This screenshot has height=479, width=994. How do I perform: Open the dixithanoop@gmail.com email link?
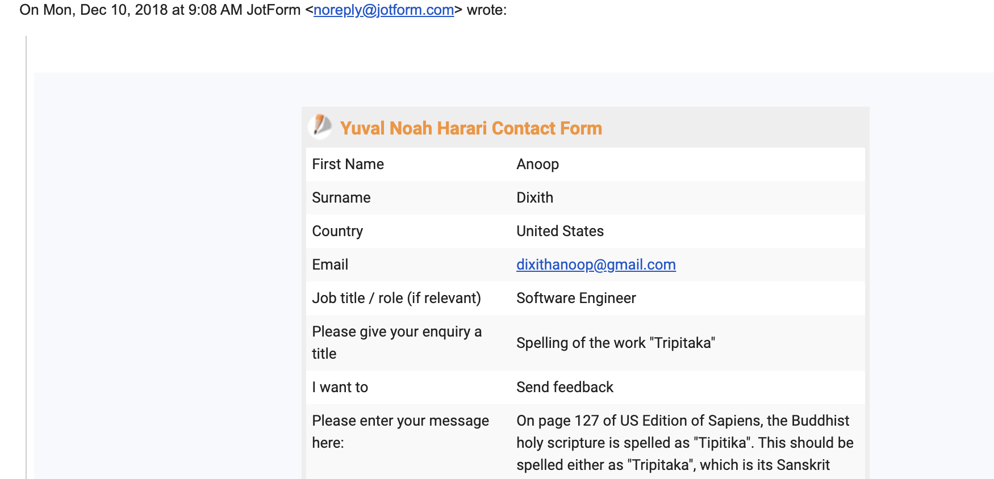click(596, 264)
